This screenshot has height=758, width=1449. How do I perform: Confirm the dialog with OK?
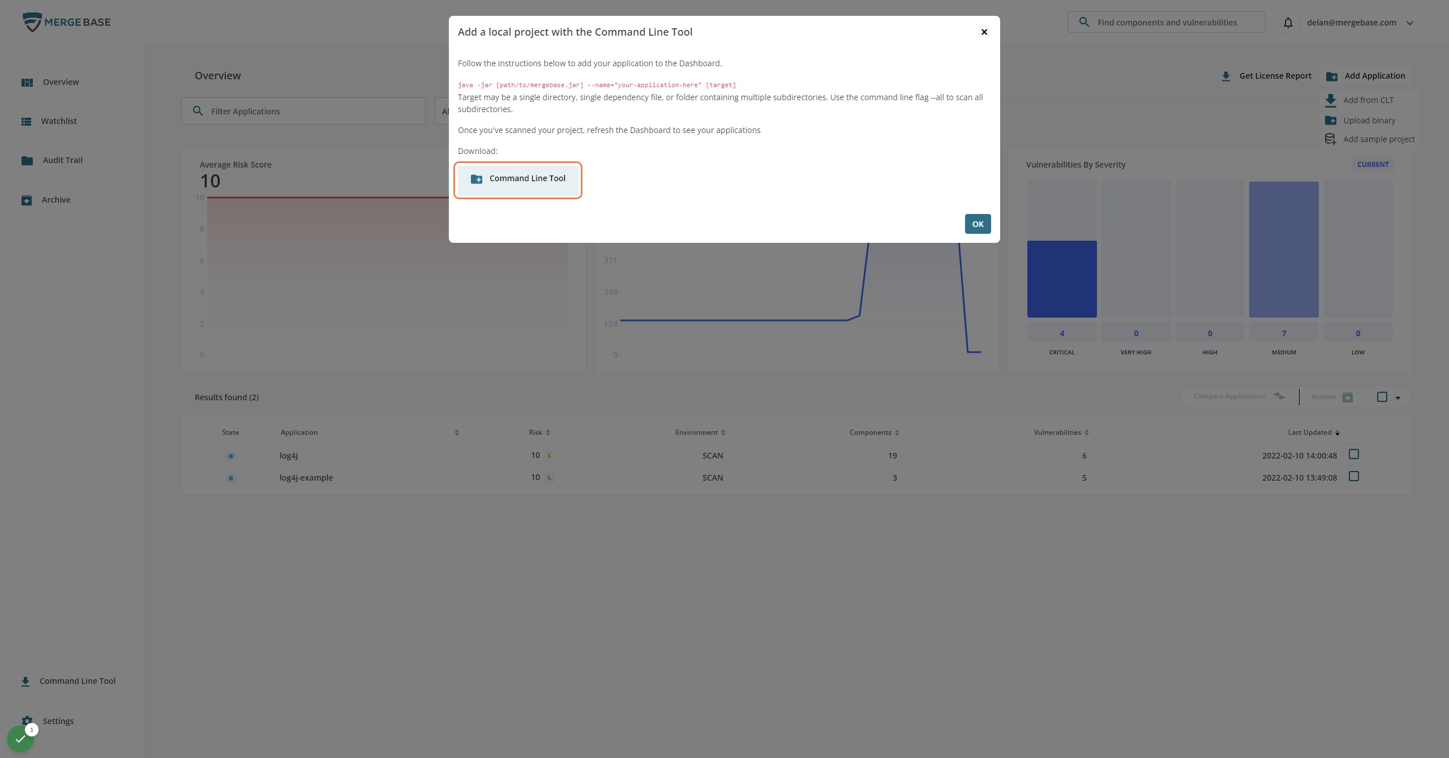click(978, 224)
